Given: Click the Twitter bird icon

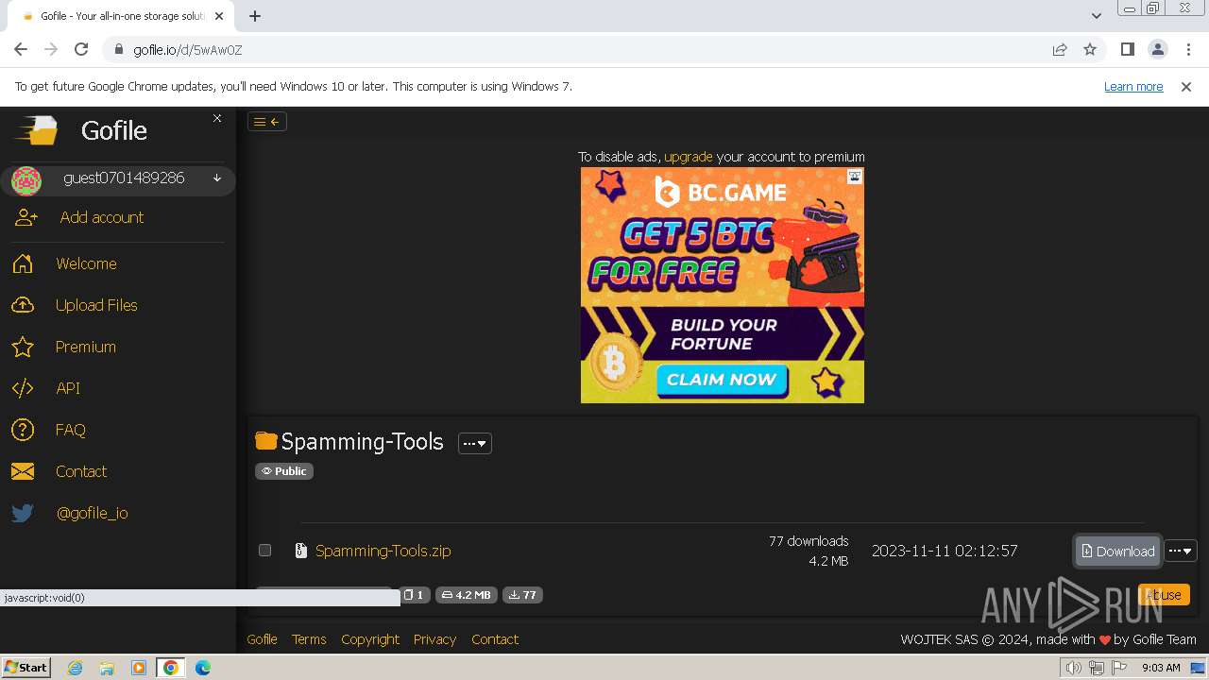Looking at the screenshot, I should (23, 513).
